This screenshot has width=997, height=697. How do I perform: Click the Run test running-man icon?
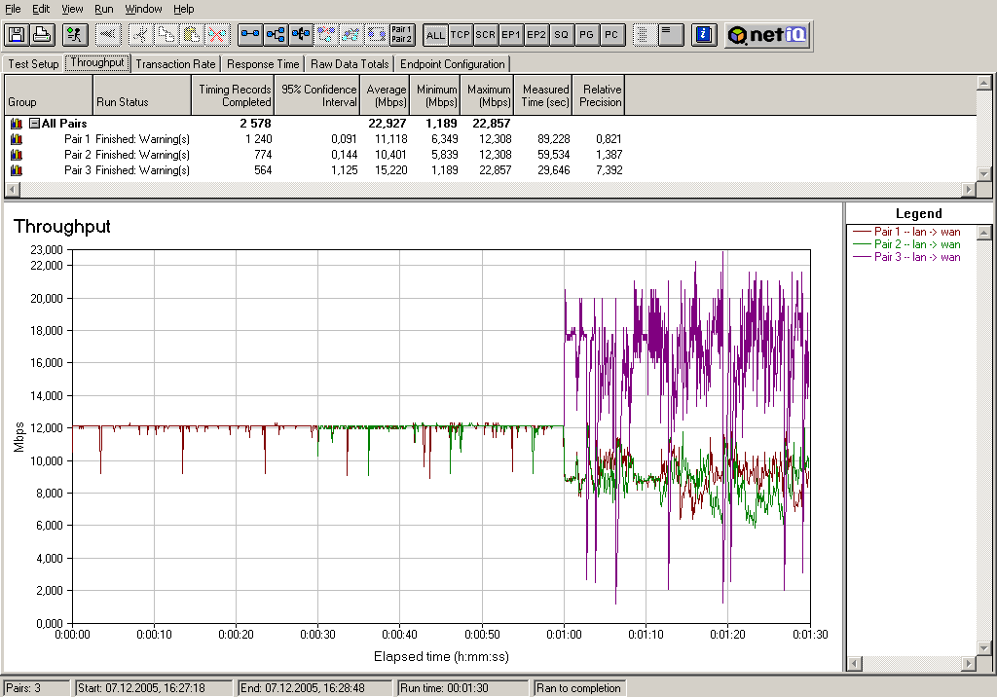pos(75,35)
